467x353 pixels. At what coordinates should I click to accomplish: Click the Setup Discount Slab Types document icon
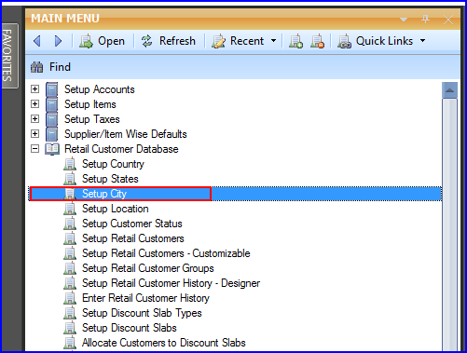pos(70,313)
